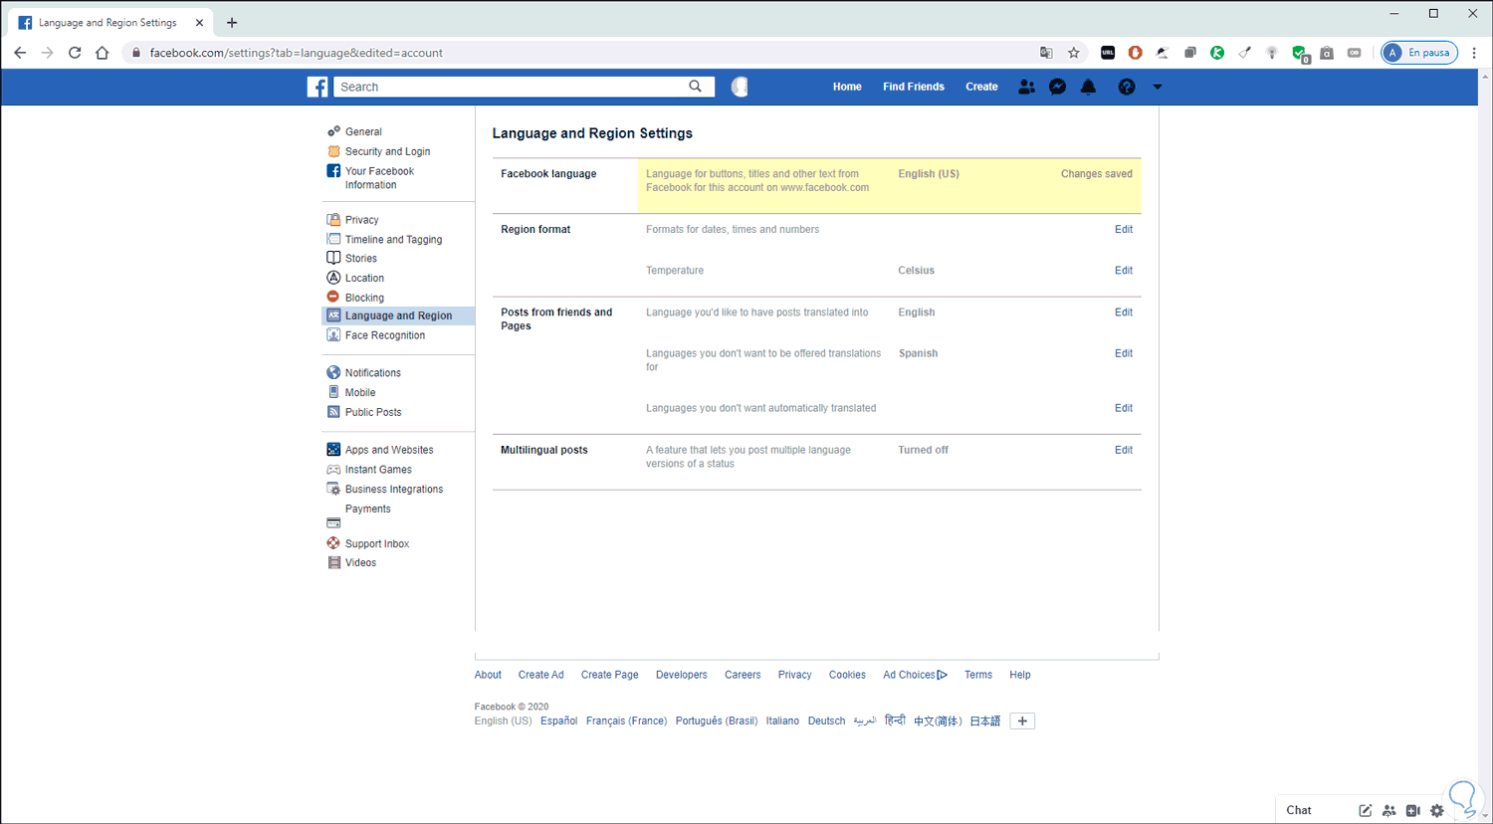
Task: Click the new message compose icon in Chat bar
Action: 1365,810
